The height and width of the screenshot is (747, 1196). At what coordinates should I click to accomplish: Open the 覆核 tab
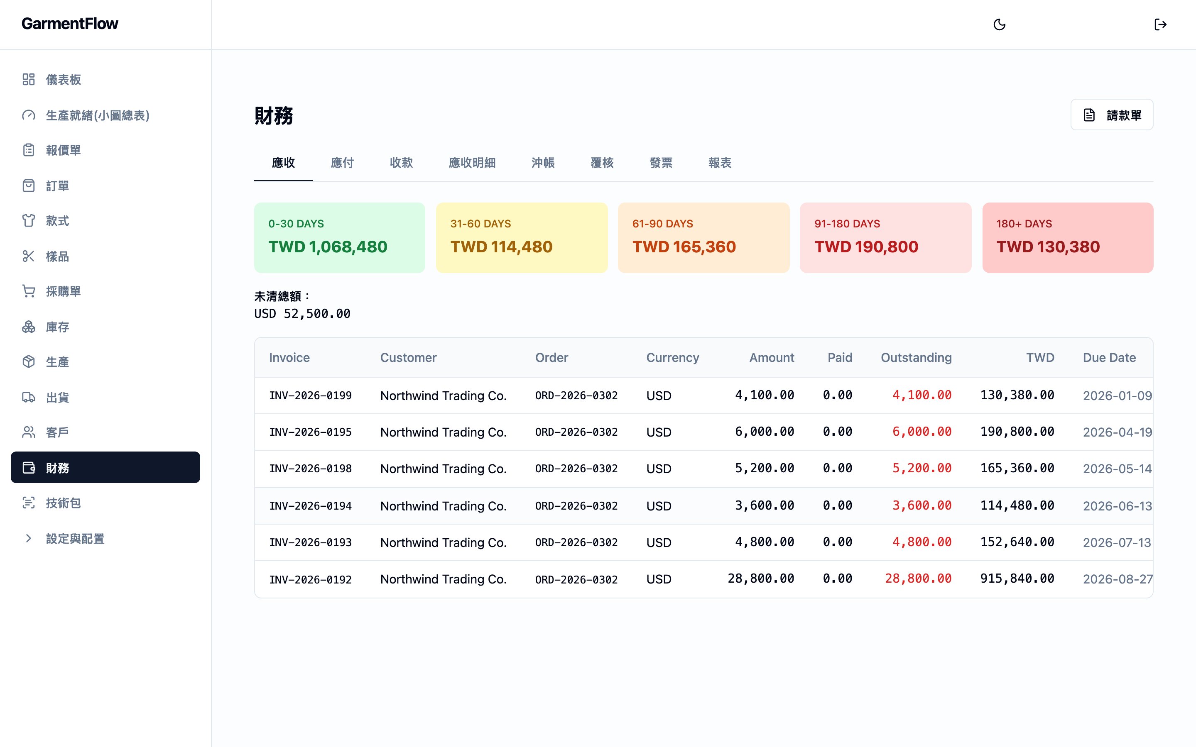pyautogui.click(x=602, y=163)
